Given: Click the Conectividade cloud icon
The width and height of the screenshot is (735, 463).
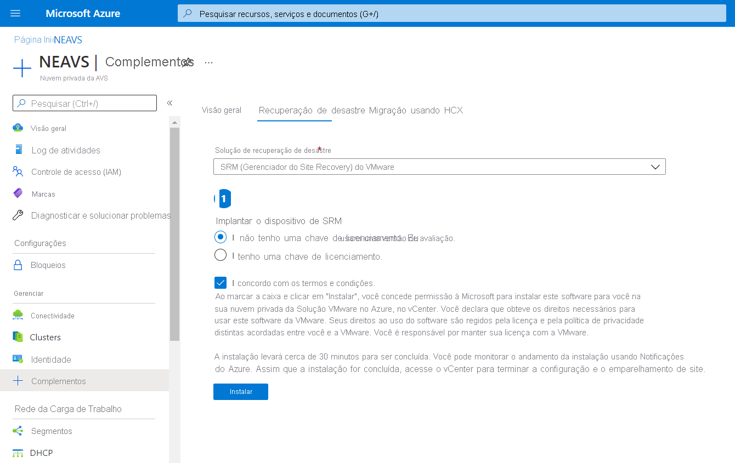Looking at the screenshot, I should [18, 315].
